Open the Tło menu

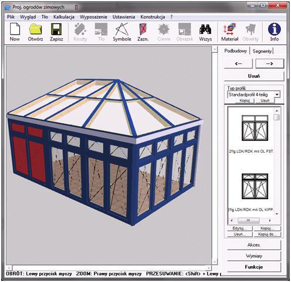tap(45, 17)
